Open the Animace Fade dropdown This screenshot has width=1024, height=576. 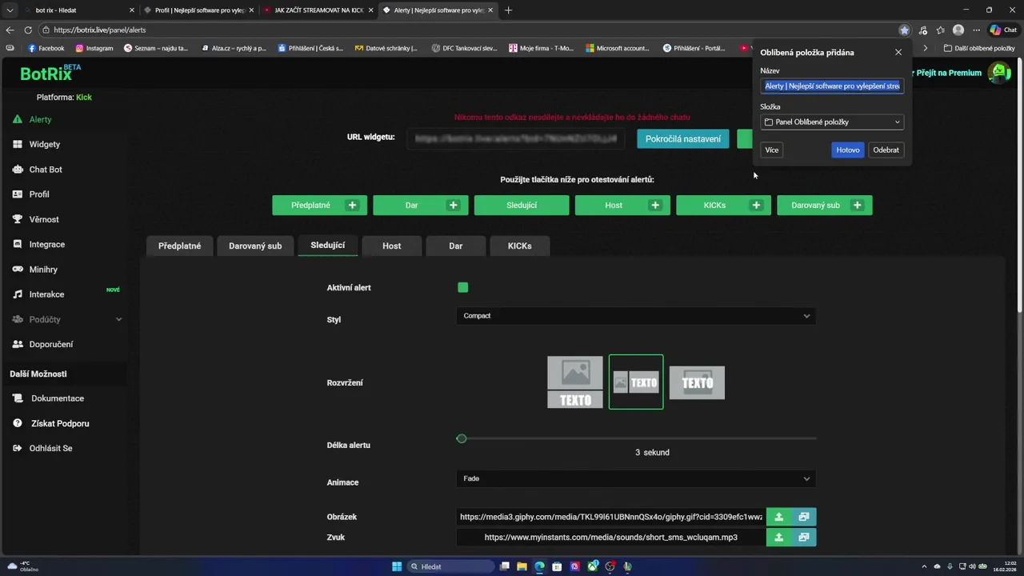pos(636,478)
